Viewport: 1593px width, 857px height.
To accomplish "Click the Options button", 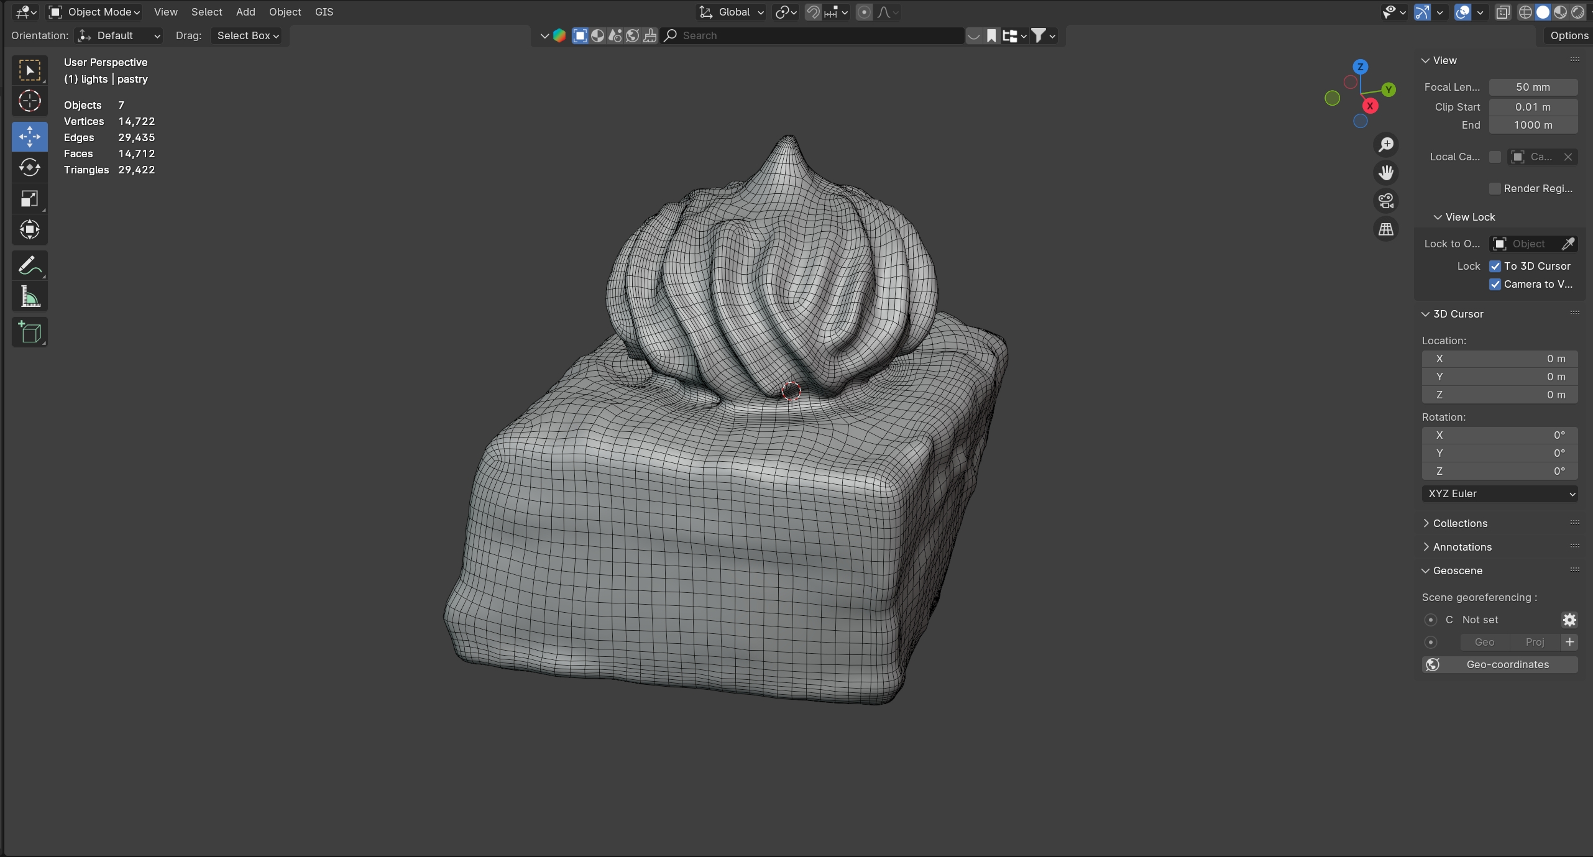I will 1568,35.
